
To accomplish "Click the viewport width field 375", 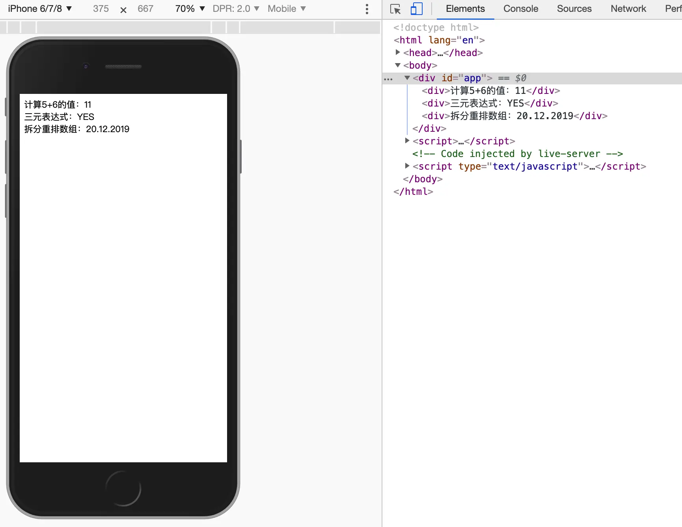I will [x=101, y=9].
